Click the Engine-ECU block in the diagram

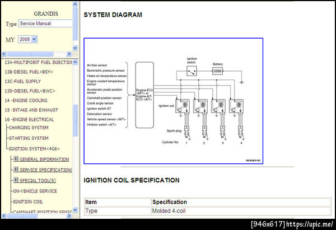144,95
